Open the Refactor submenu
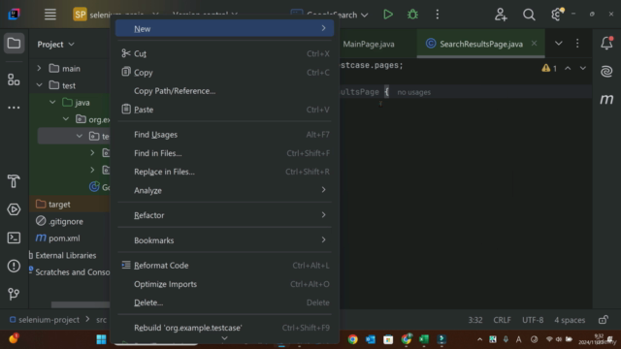This screenshot has height=349, width=621. pyautogui.click(x=224, y=215)
